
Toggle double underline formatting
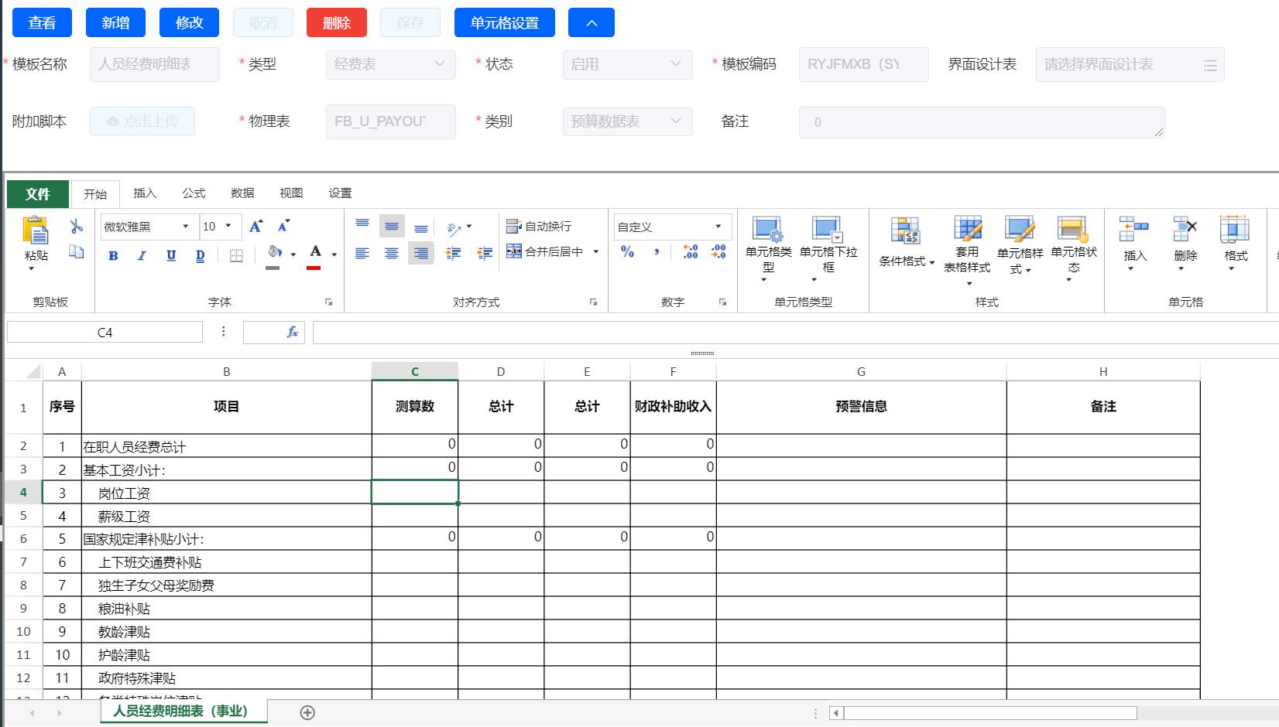[201, 256]
